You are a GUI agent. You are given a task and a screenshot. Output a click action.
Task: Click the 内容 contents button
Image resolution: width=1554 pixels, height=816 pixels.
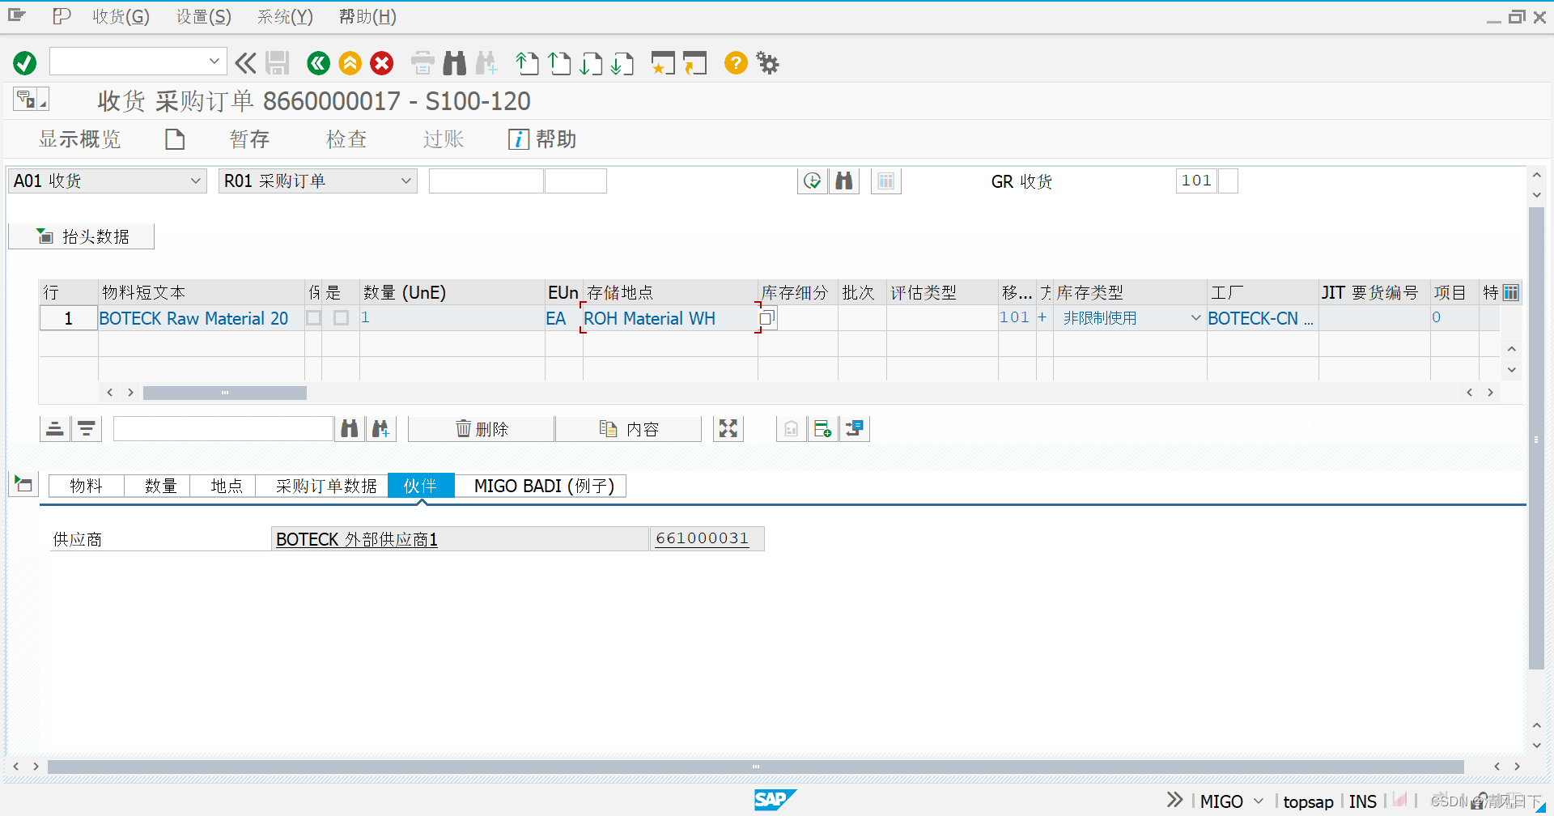(629, 429)
